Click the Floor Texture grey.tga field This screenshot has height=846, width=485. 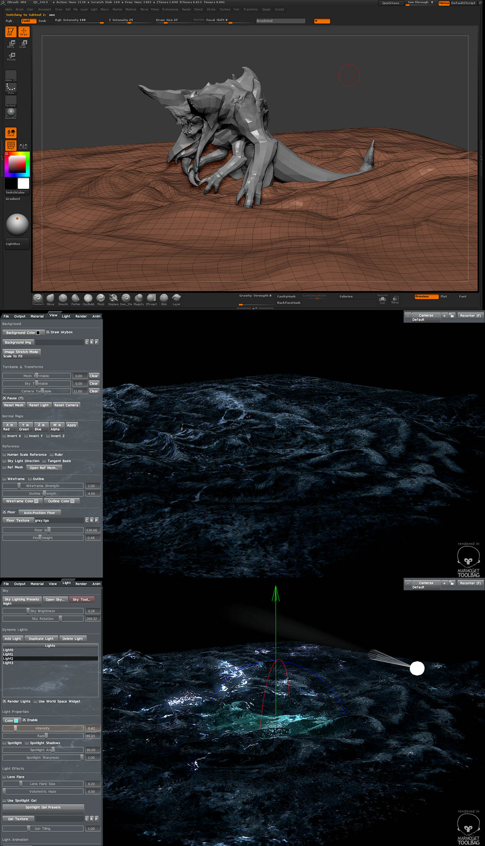click(59, 521)
